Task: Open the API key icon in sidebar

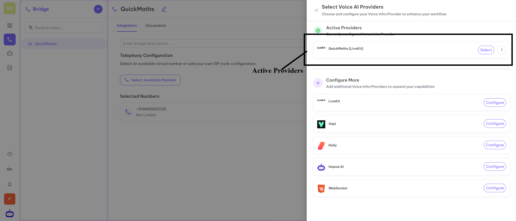Action: pyautogui.click(x=10, y=169)
